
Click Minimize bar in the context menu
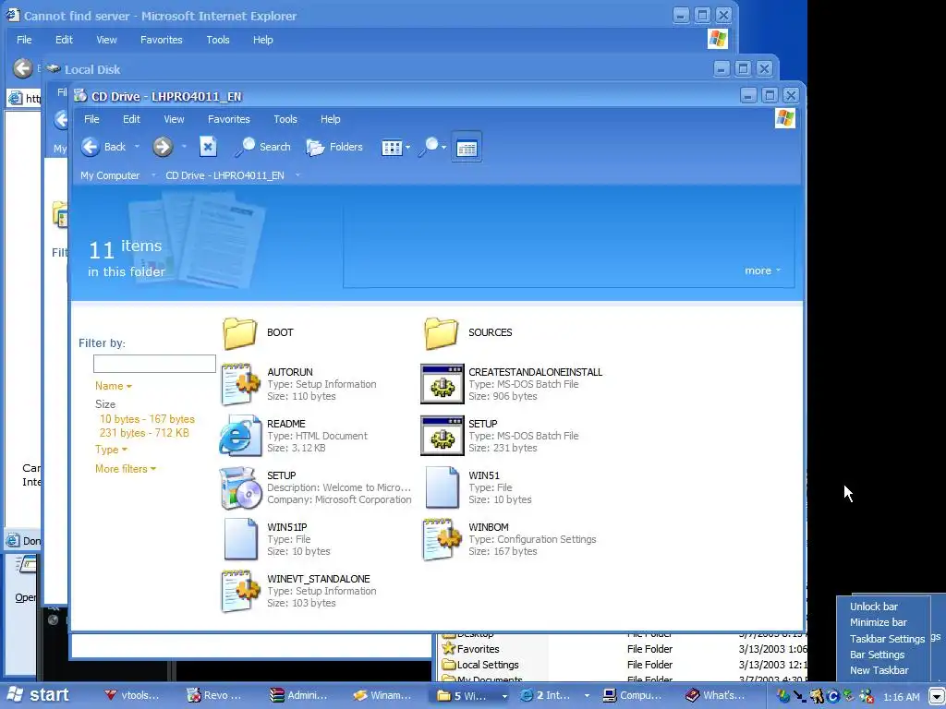pos(879,622)
